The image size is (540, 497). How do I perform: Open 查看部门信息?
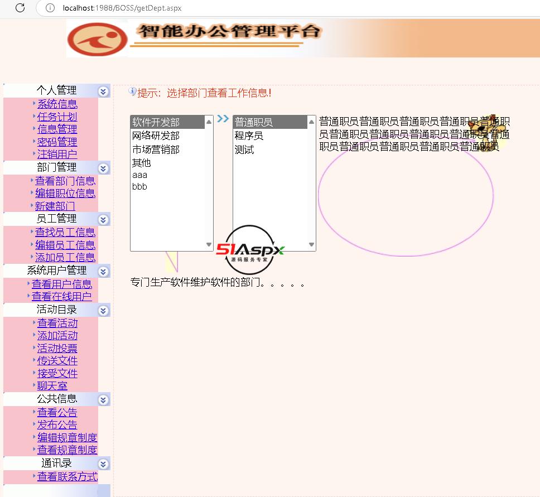pyautogui.click(x=65, y=181)
